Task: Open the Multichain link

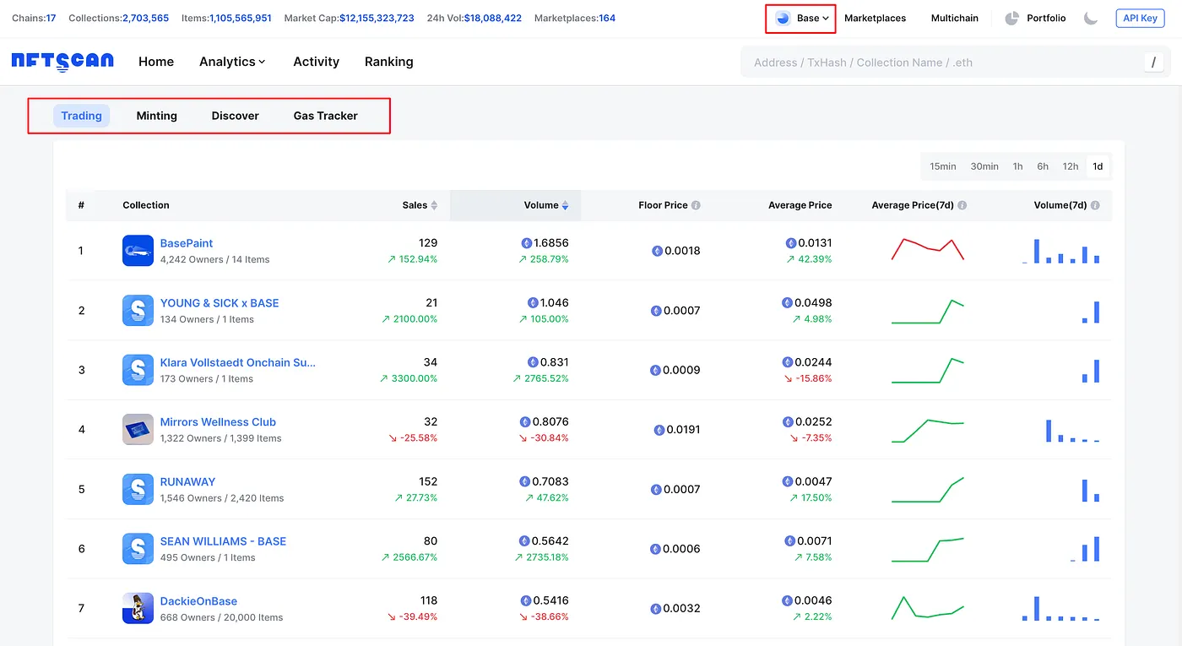Action: [x=955, y=18]
